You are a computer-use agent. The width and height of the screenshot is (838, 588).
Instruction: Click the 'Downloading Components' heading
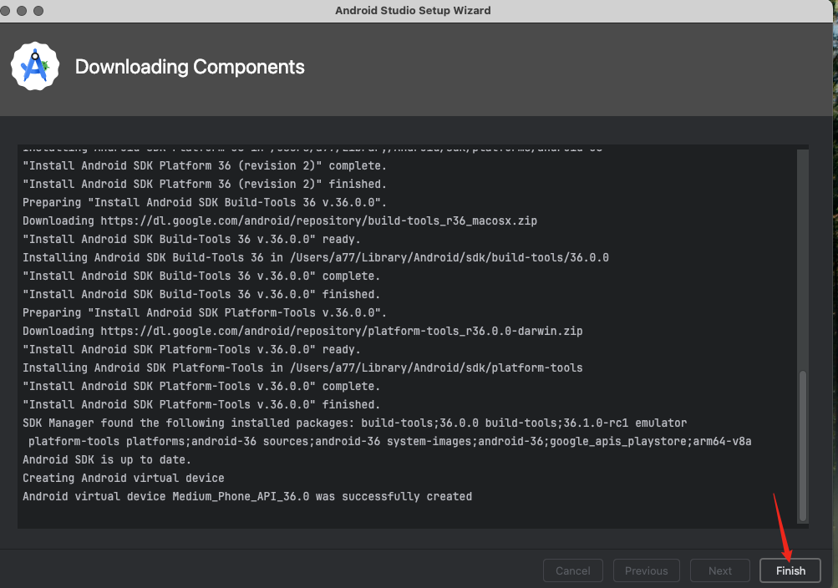pos(190,67)
